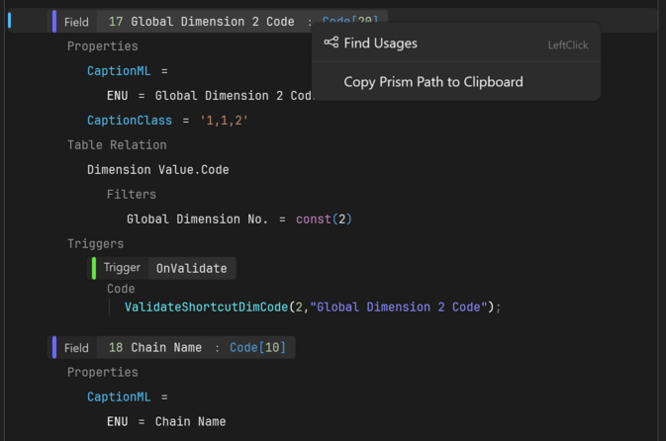Click the Triggers section heading

(x=96, y=243)
